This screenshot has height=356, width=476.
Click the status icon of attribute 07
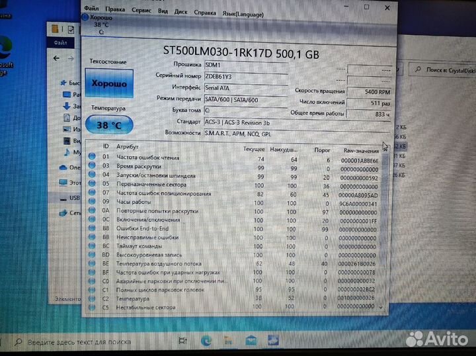(x=92, y=193)
